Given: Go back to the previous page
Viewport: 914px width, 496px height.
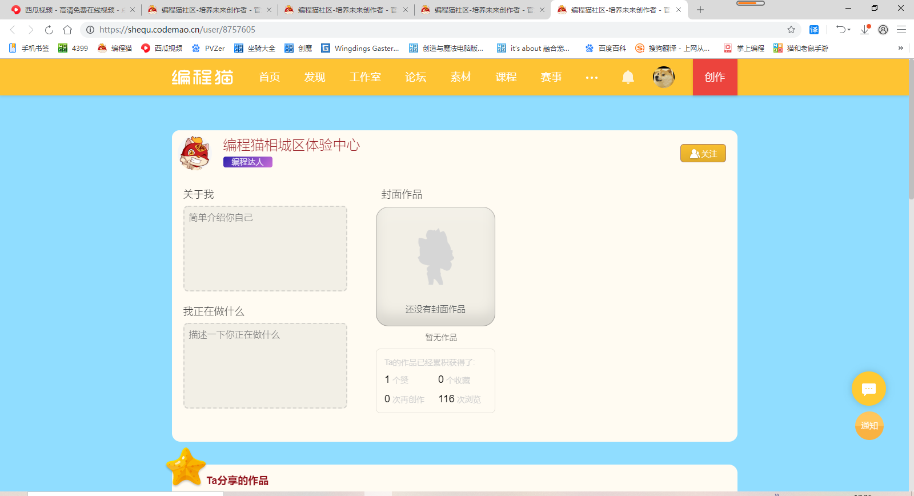Looking at the screenshot, I should click(x=13, y=30).
